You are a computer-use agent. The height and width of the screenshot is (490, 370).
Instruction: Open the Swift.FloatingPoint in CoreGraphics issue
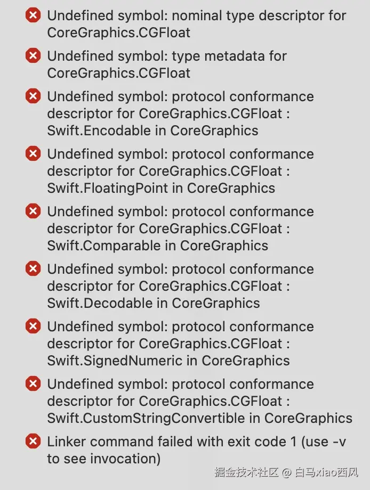[180, 171]
